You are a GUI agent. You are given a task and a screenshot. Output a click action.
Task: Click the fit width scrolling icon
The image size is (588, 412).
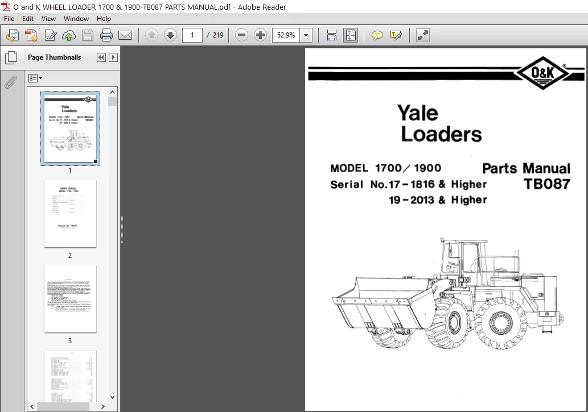331,35
